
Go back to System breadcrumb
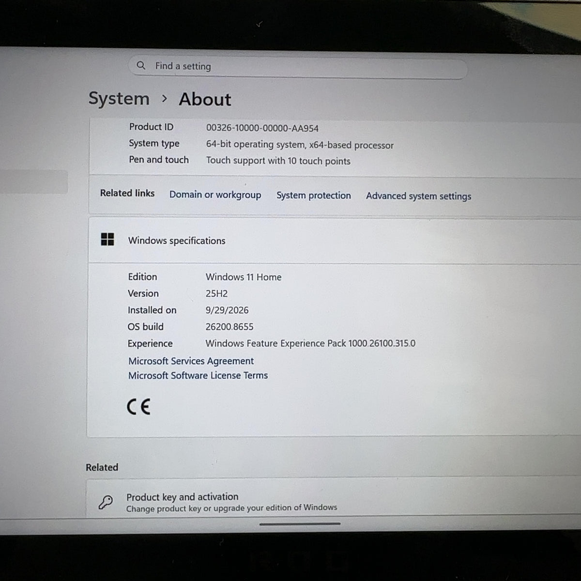[119, 99]
